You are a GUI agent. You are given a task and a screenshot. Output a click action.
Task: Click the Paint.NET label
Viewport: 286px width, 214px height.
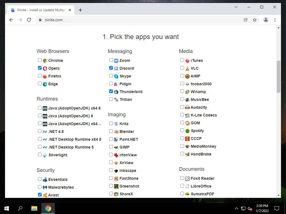click(x=129, y=139)
